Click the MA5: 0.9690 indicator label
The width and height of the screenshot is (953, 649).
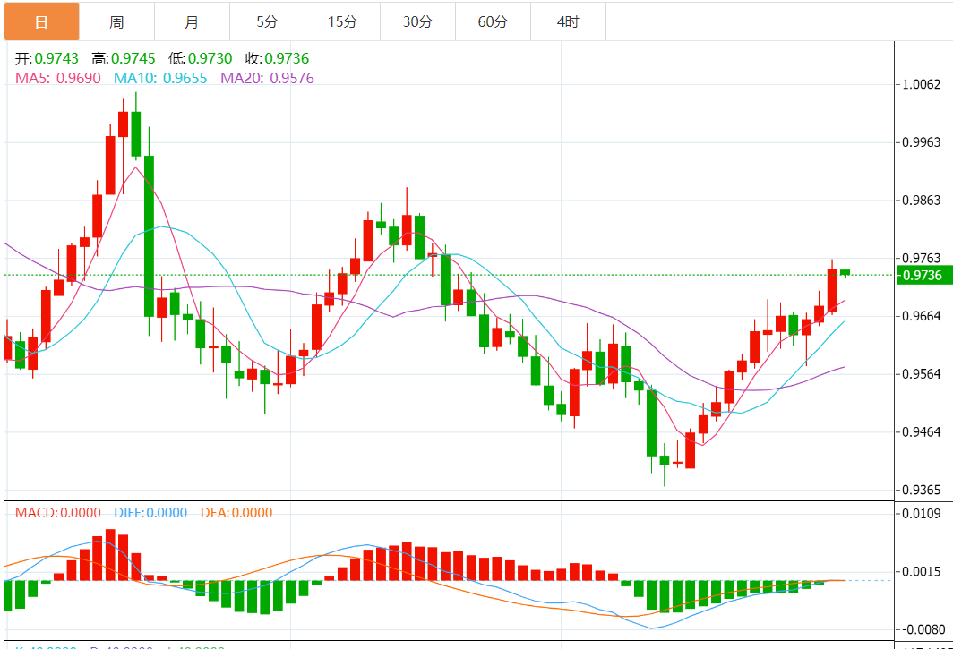(x=57, y=78)
